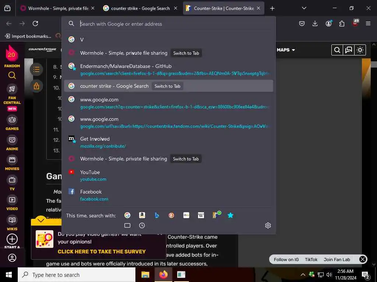Dismiss the social follow bar

click(363, 259)
